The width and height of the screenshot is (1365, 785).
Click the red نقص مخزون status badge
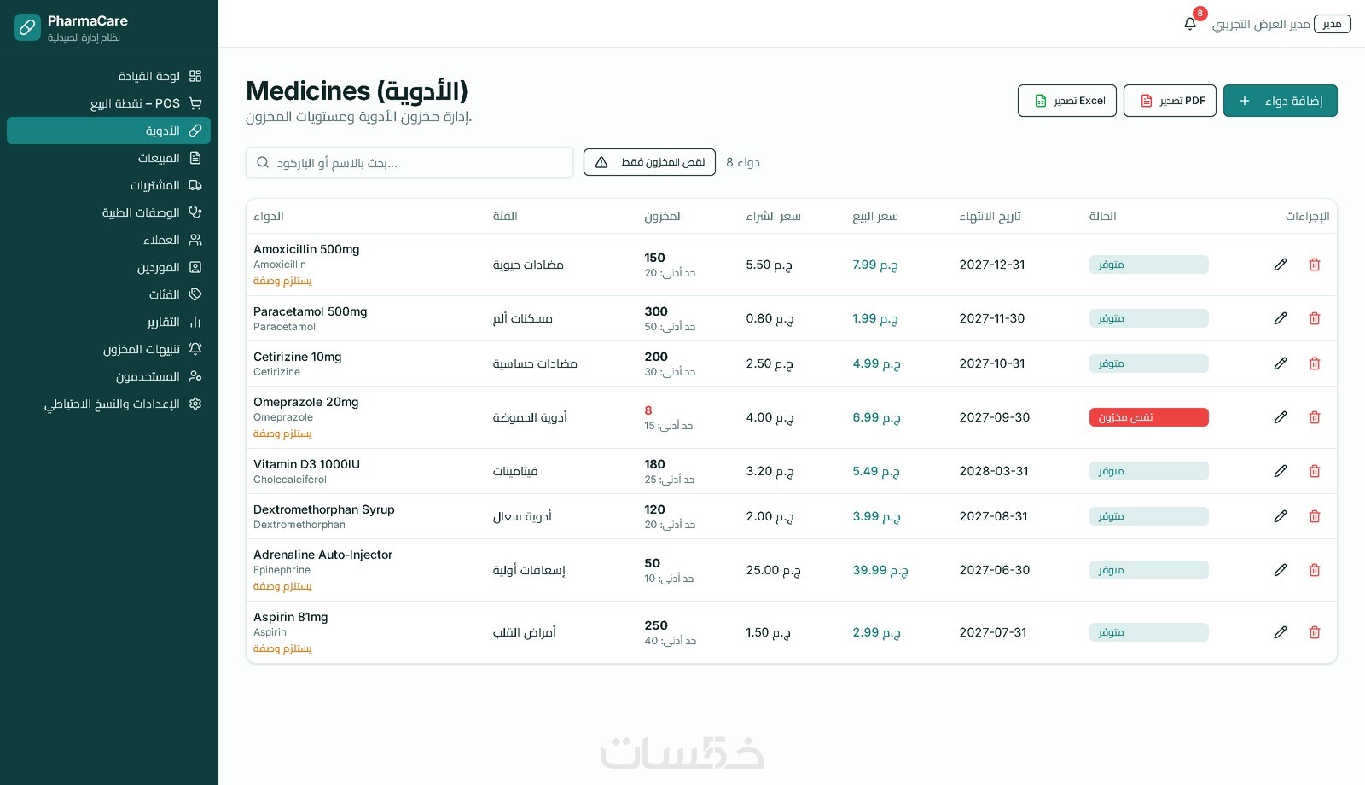pyautogui.click(x=1148, y=417)
